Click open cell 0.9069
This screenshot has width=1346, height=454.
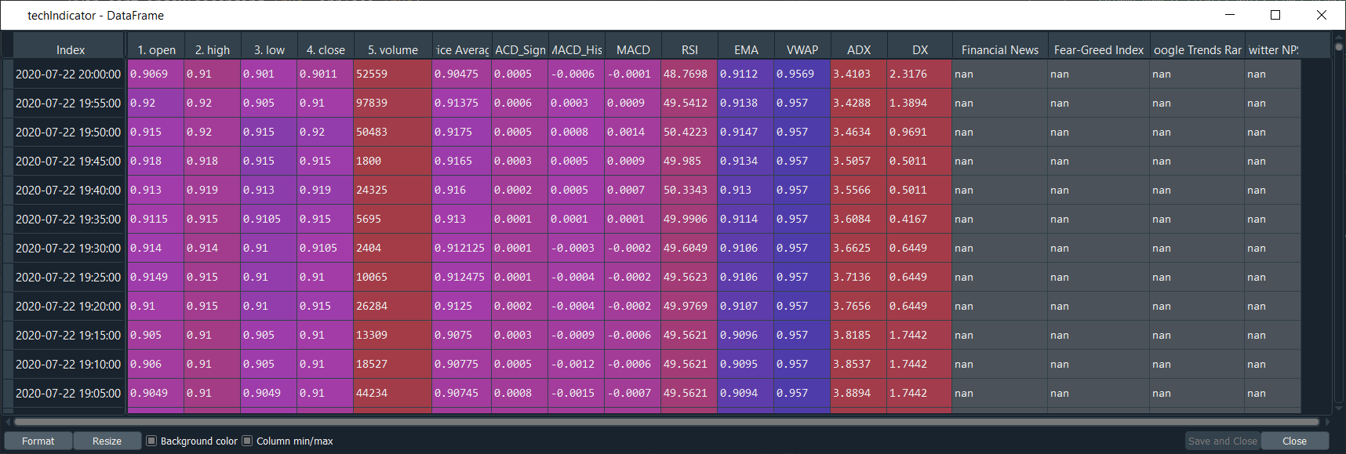(x=156, y=74)
